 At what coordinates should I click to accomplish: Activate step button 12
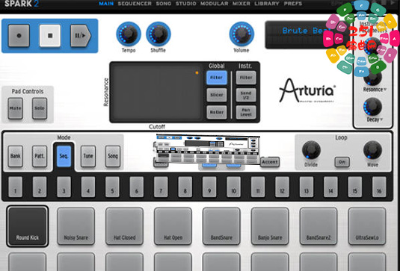click(x=282, y=187)
